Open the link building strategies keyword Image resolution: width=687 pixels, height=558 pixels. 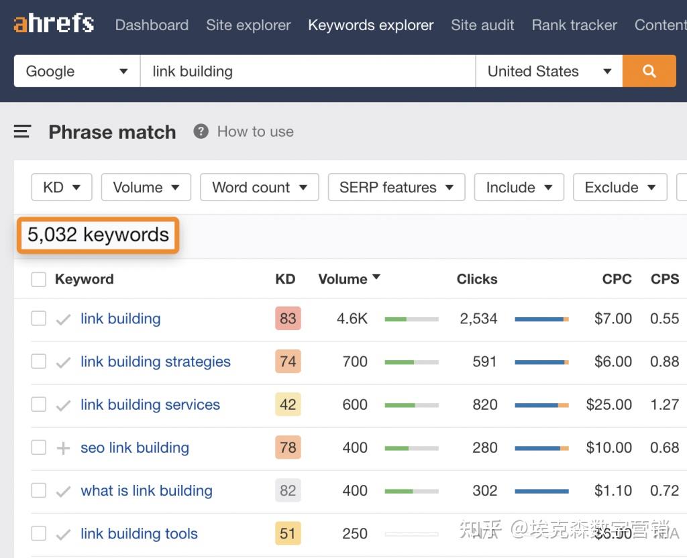pyautogui.click(x=156, y=361)
